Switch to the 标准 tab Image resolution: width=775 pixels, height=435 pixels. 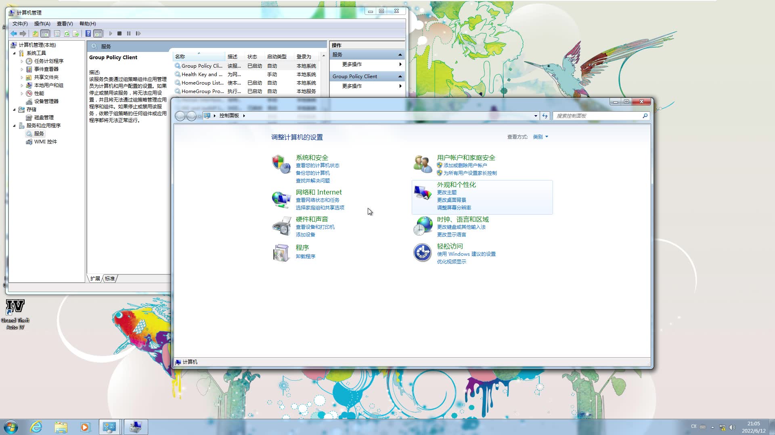click(x=110, y=278)
